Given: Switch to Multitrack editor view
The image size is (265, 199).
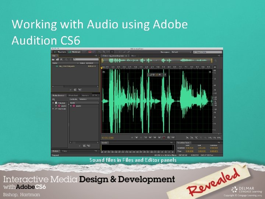Looking at the screenshot, I should point(74,52).
